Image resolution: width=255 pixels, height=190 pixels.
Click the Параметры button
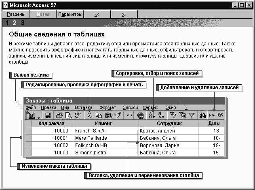70,14
